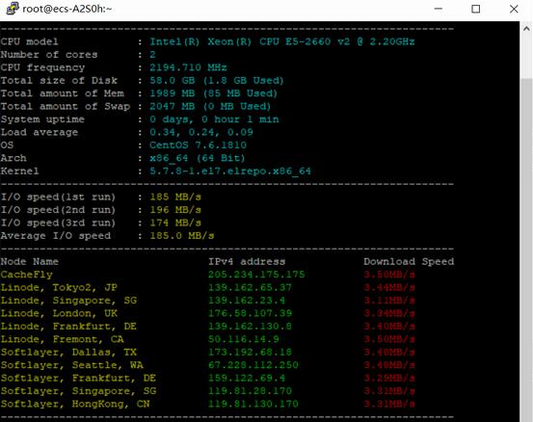Click Linode, Fremont, CA node name
Viewport: 533px width, 422px height.
(63, 339)
